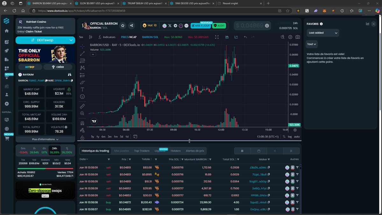Viewport: 382px width, 215px height.
Task: Select the 1d chart time range
Action: coord(127,137)
